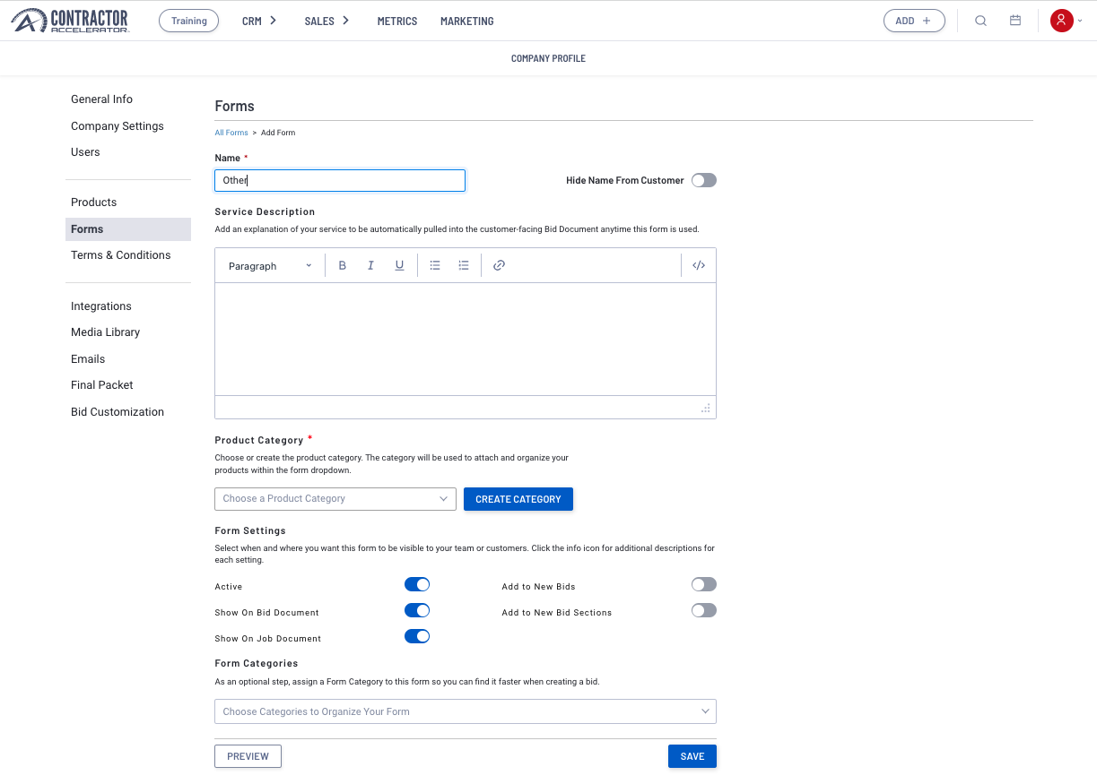
Task: Insert a link in description
Action: coord(500,265)
